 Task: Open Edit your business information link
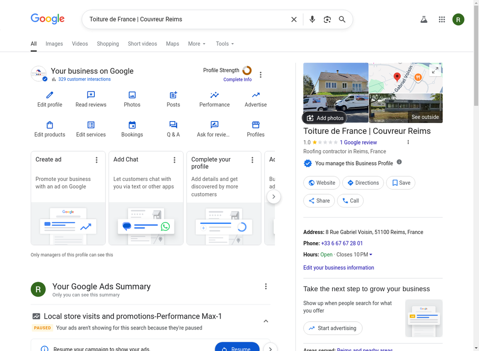click(338, 268)
